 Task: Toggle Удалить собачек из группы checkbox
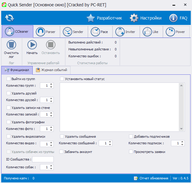click(8, 152)
